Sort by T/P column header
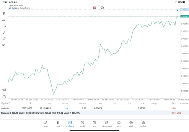The height and width of the screenshot is (132, 189). coord(129,103)
